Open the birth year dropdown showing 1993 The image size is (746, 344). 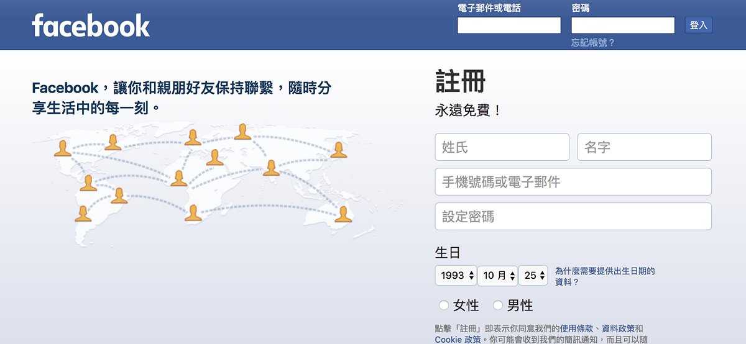[x=456, y=275]
